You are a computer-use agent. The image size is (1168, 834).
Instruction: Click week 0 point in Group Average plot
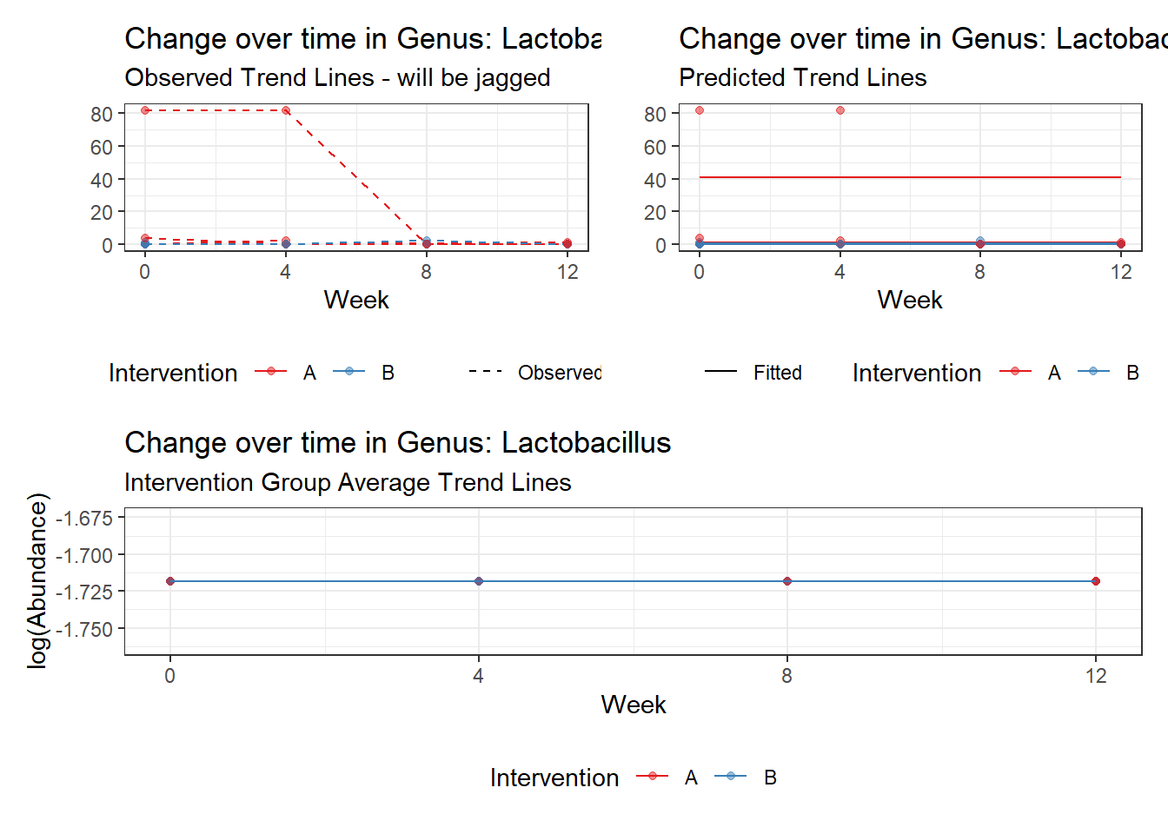pos(170,581)
